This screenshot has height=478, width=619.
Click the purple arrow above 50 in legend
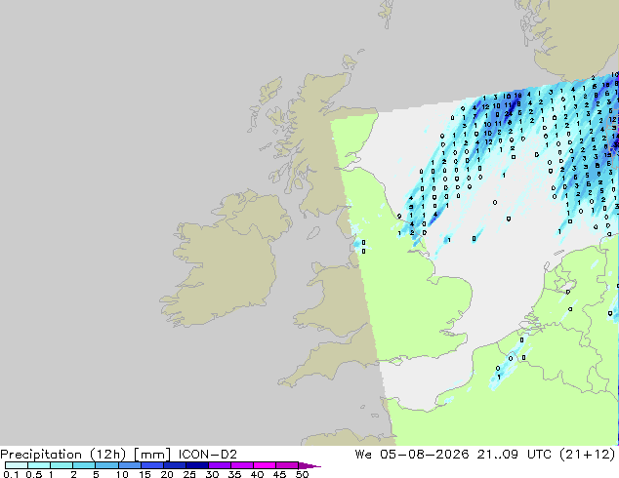[309, 465]
